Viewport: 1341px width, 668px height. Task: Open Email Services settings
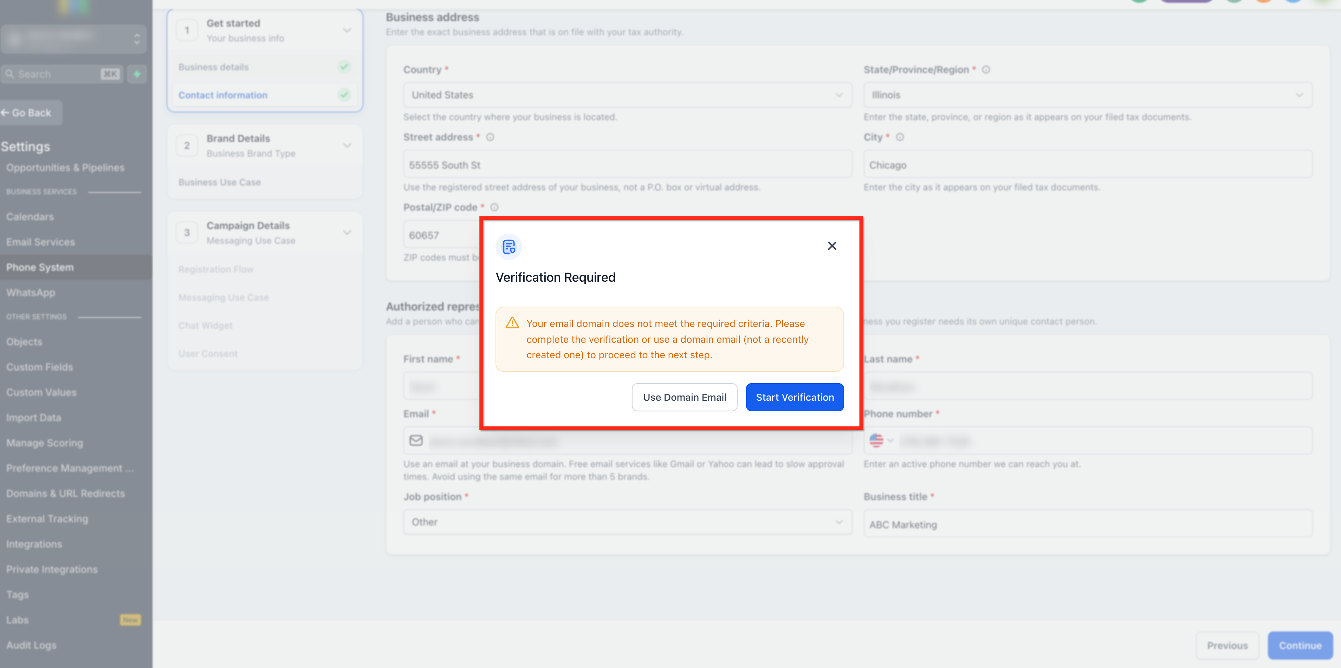pos(40,242)
